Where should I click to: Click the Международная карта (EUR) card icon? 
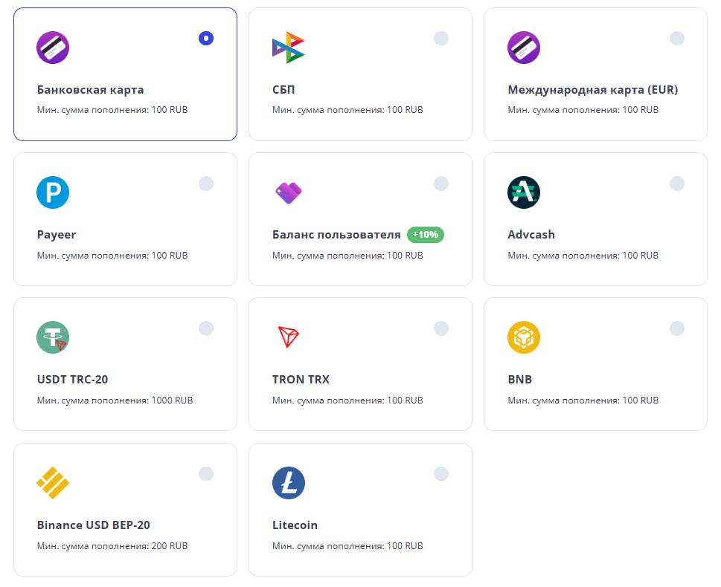tap(524, 48)
